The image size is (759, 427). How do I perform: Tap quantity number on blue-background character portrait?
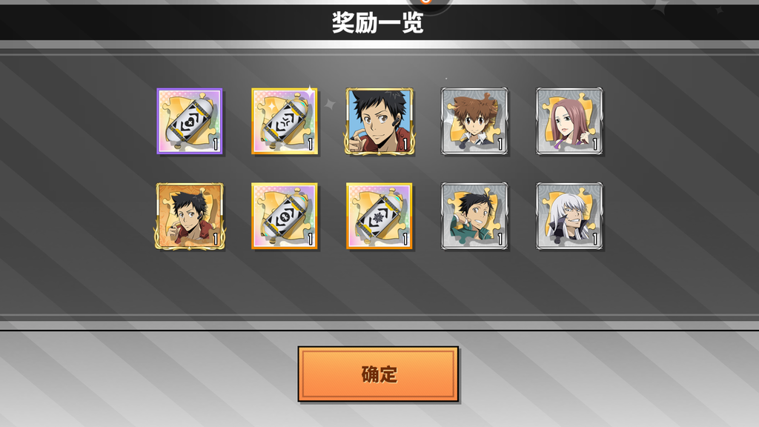click(405, 144)
